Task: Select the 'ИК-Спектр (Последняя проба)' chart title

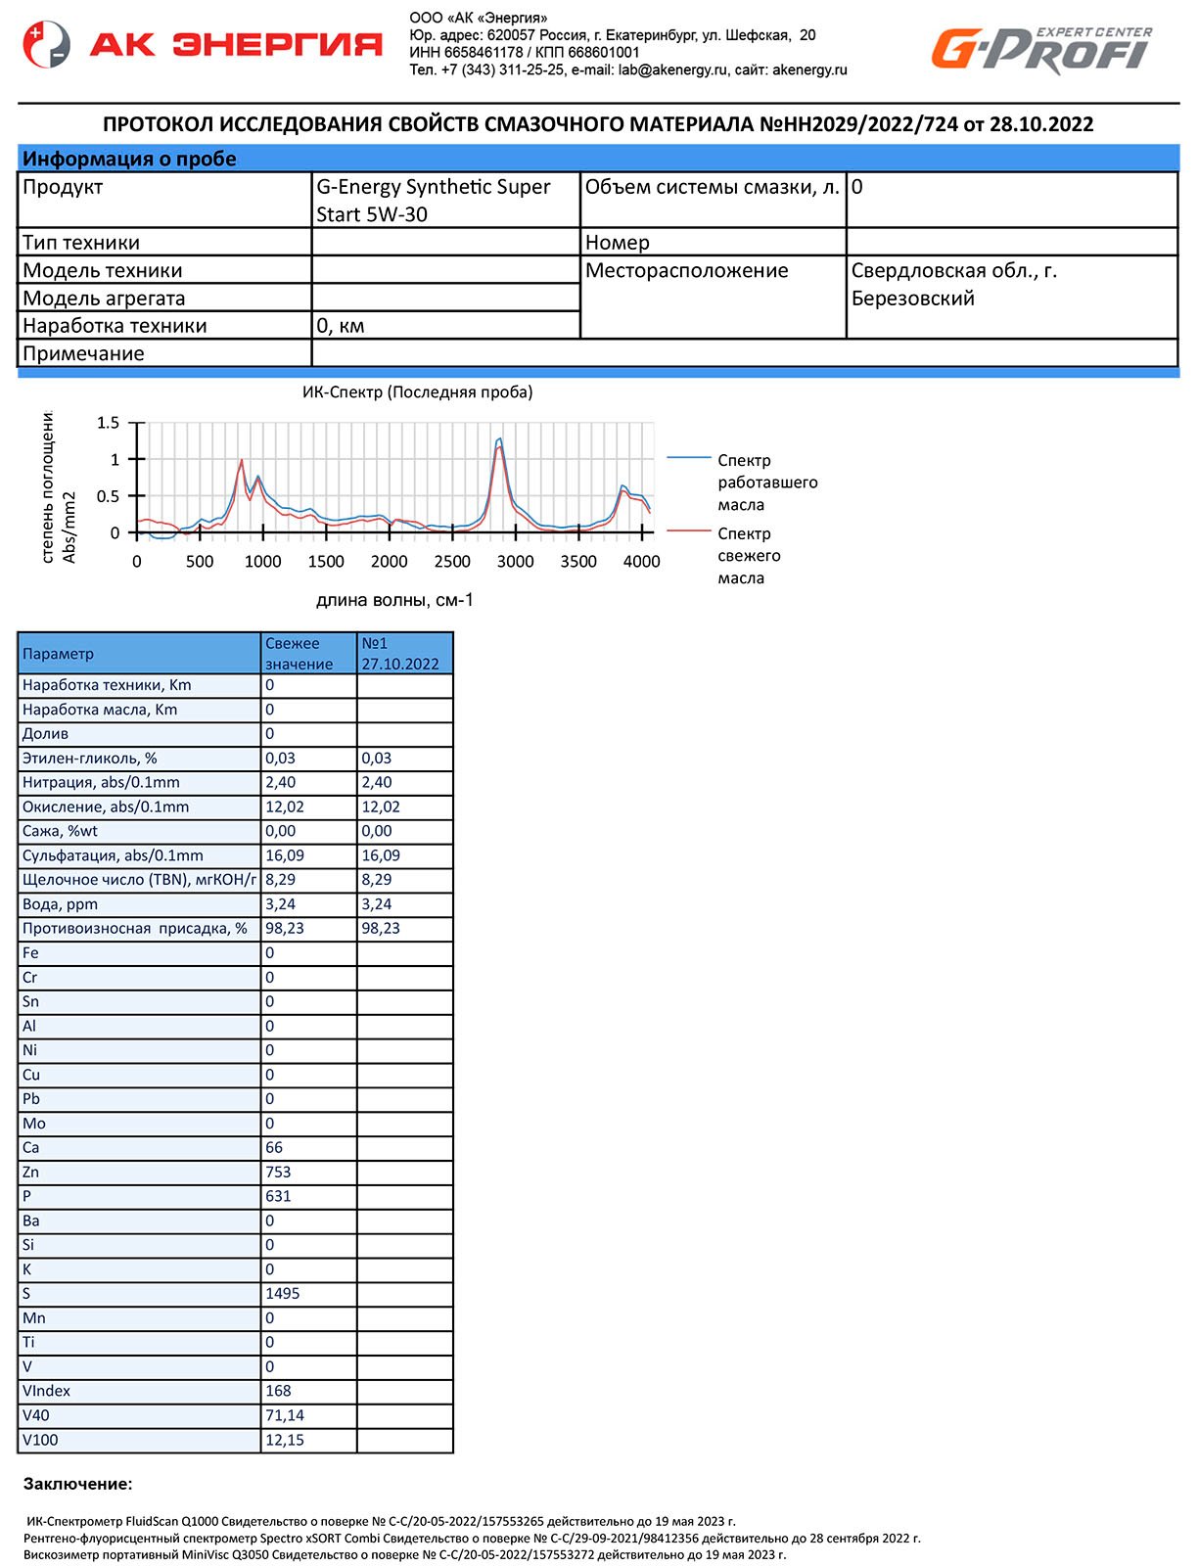Action: (418, 392)
